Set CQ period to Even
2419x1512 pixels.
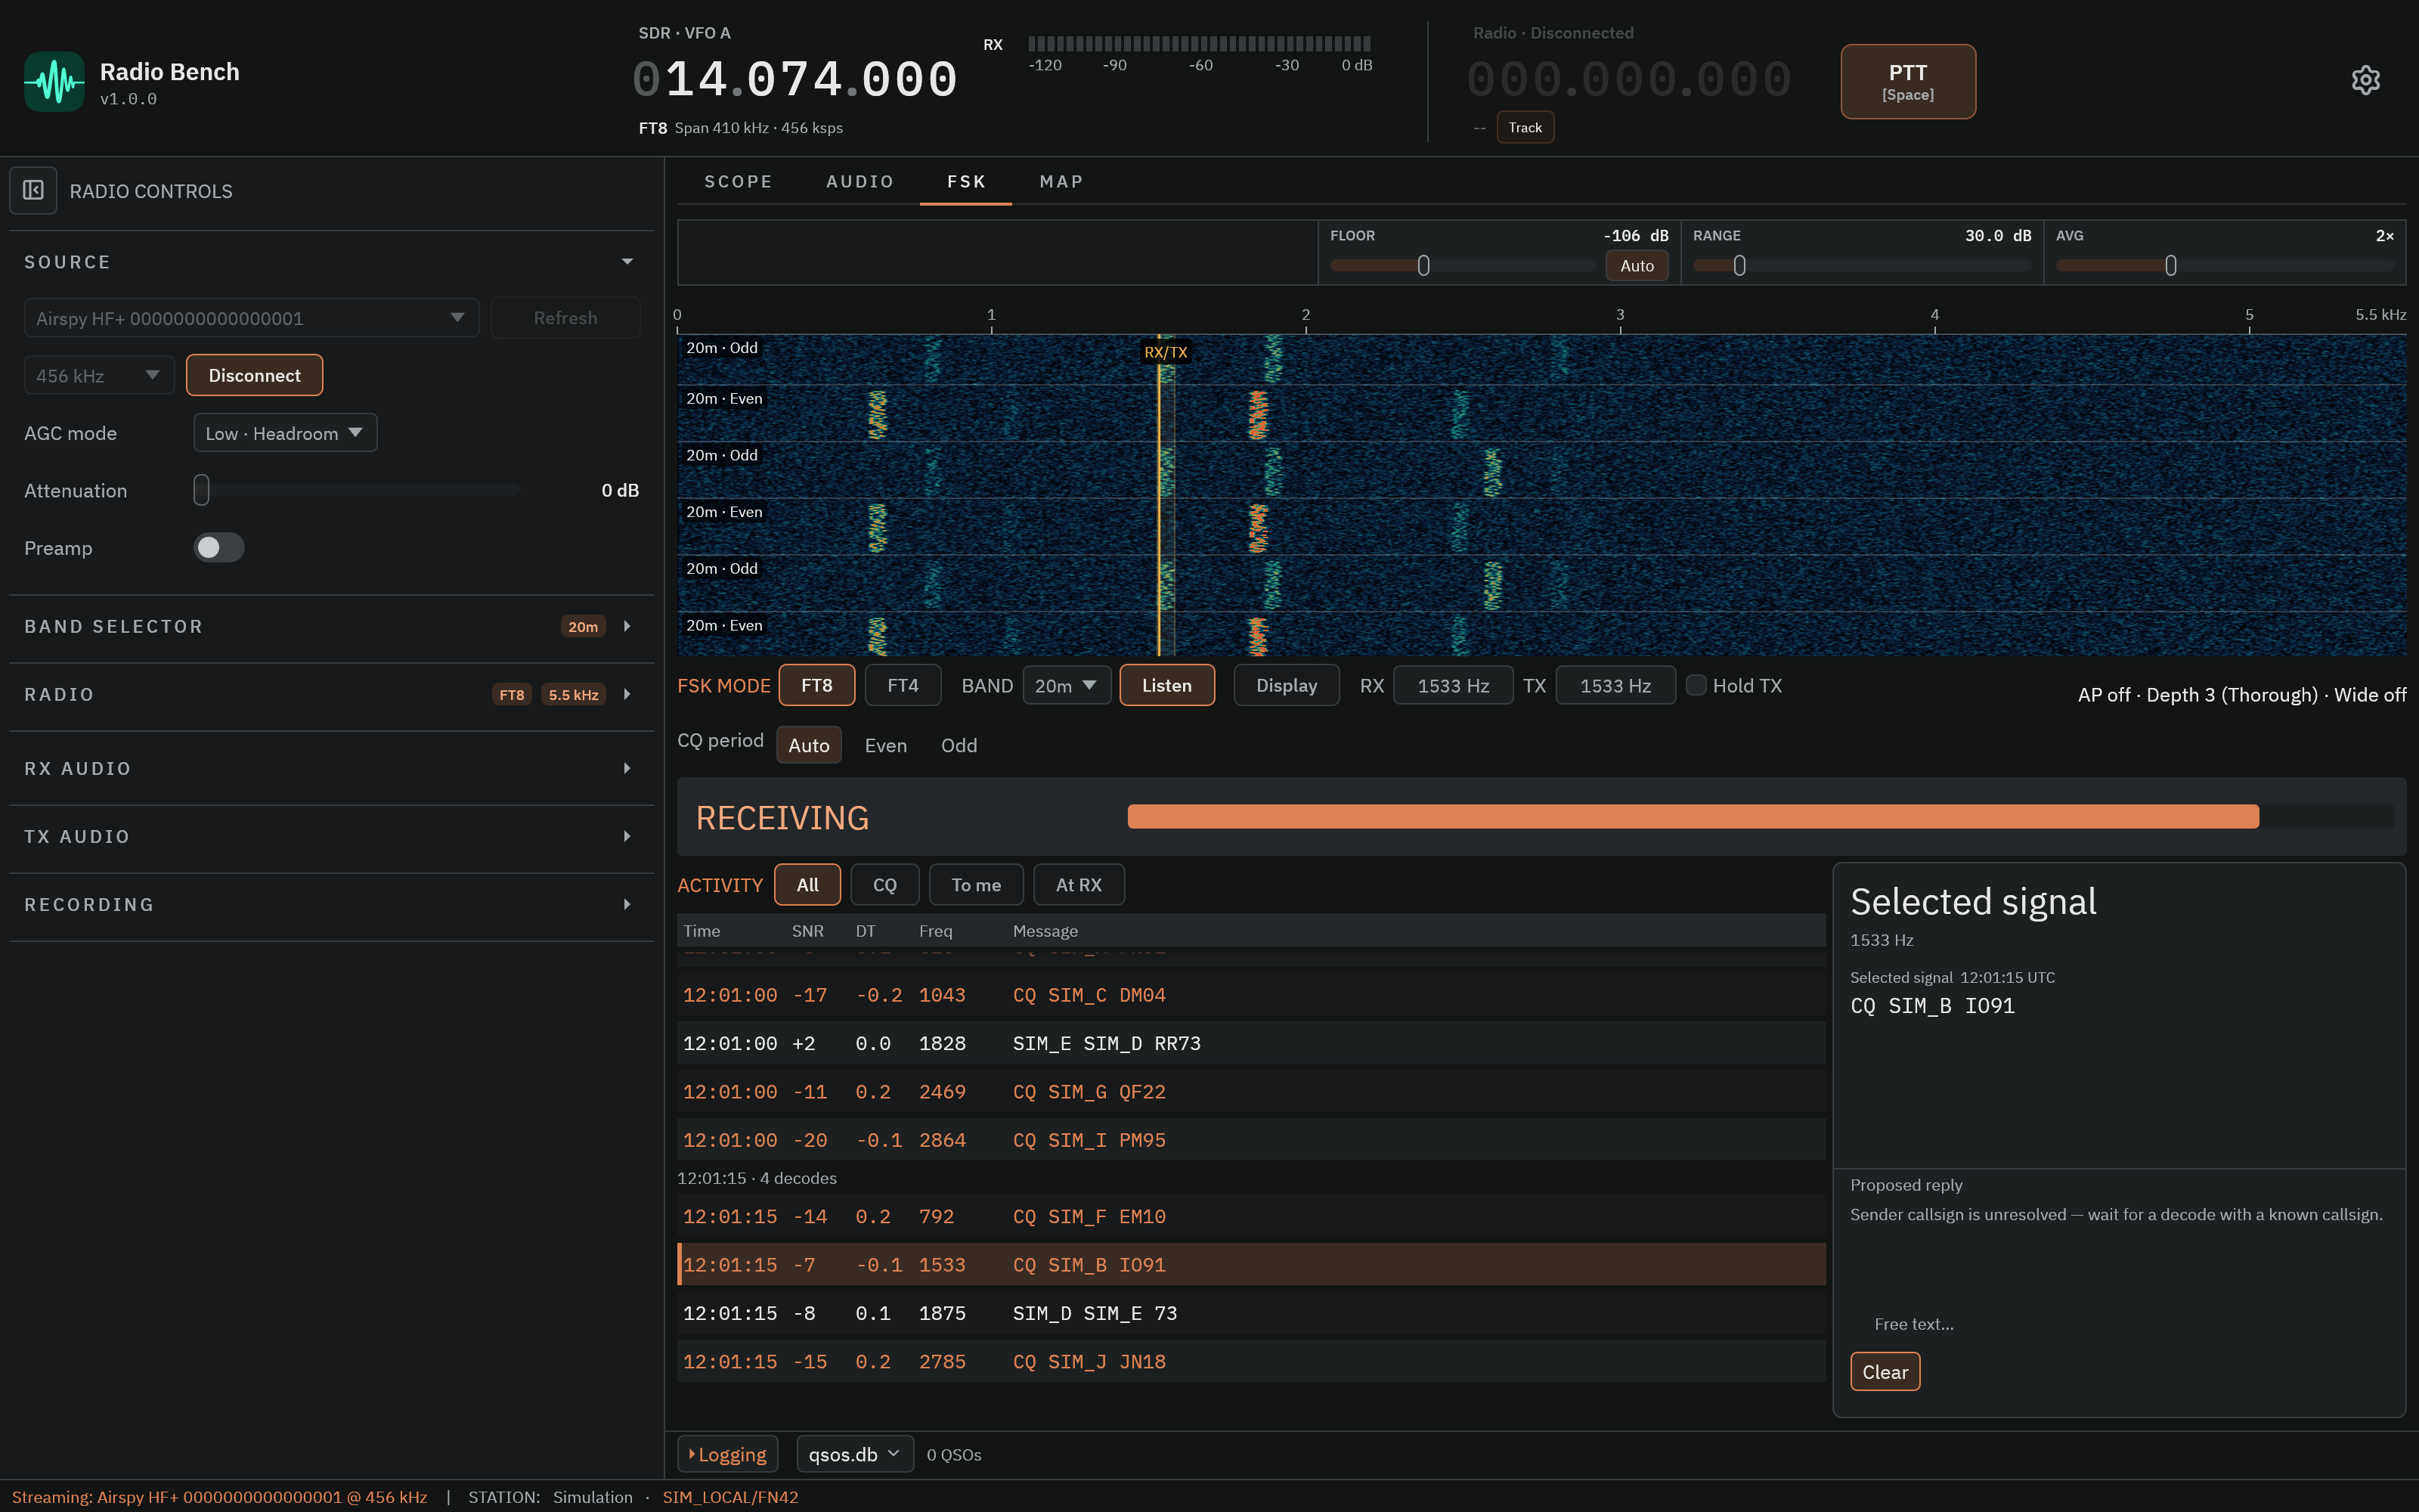pyautogui.click(x=886, y=745)
